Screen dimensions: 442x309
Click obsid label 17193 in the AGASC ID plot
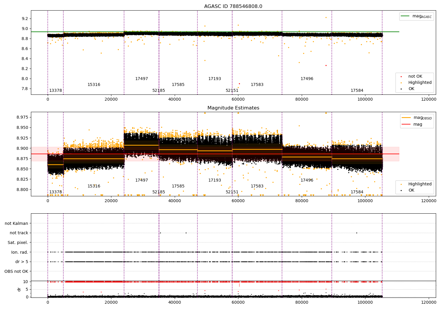215,79
